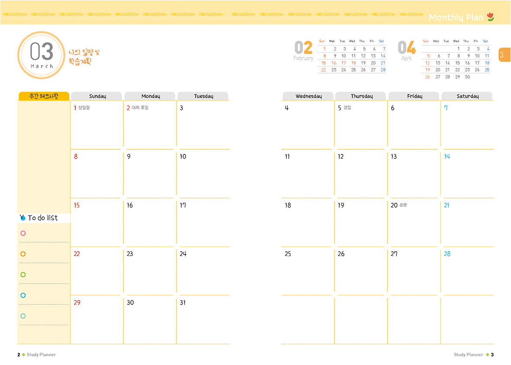
Task: Check the pink circle to-do item
Action: (23, 233)
